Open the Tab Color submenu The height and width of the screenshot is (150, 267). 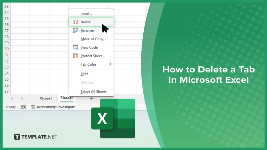click(x=91, y=65)
